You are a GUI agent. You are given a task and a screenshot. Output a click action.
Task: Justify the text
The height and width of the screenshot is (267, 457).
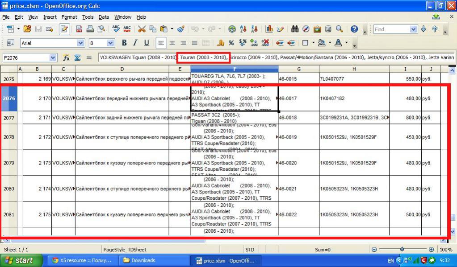point(194,43)
